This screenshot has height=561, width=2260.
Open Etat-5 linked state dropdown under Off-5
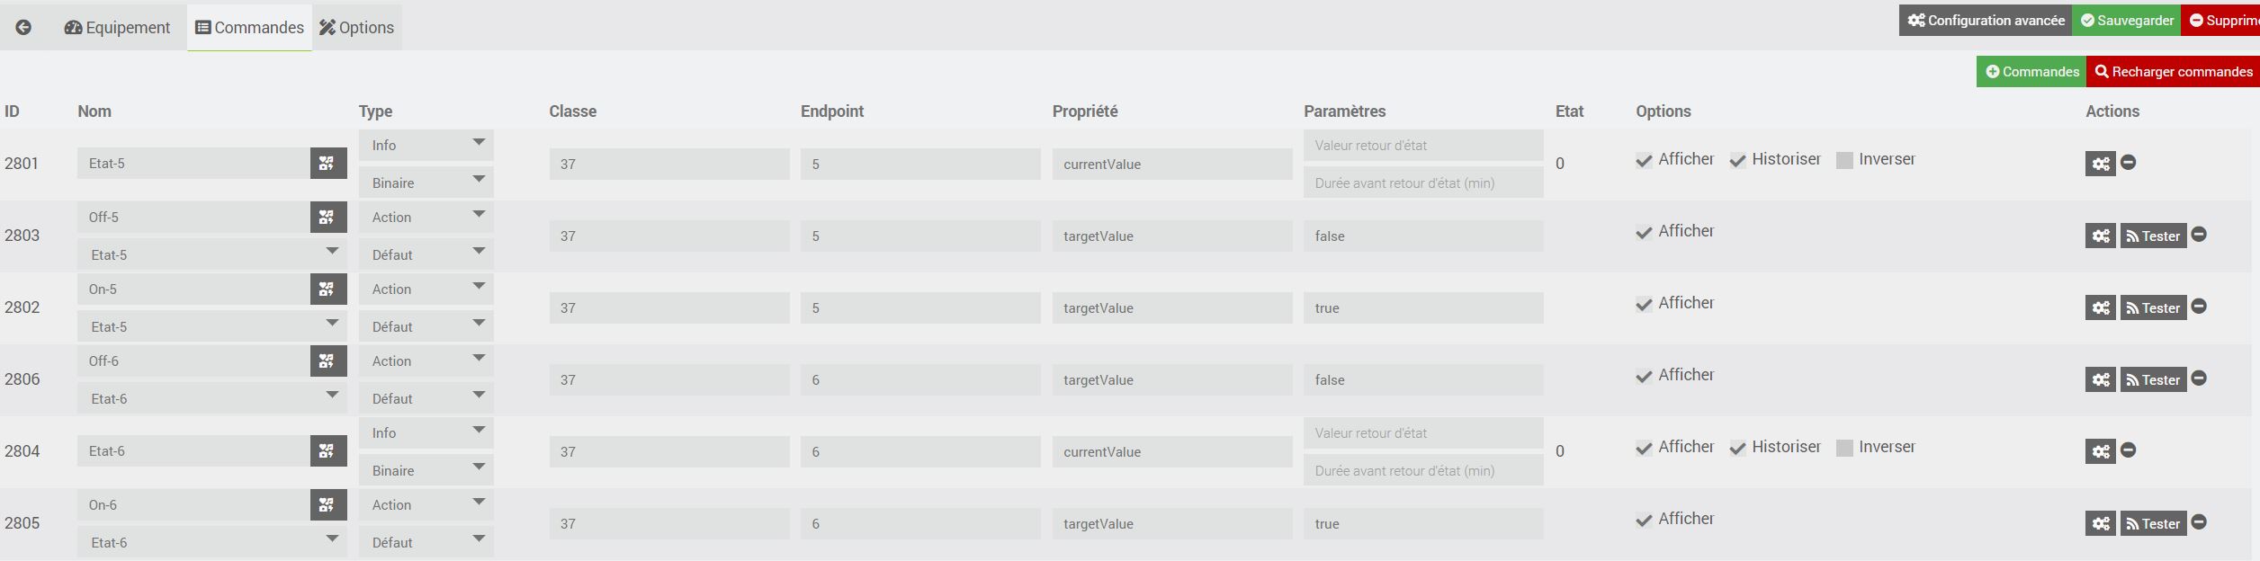pos(211,254)
